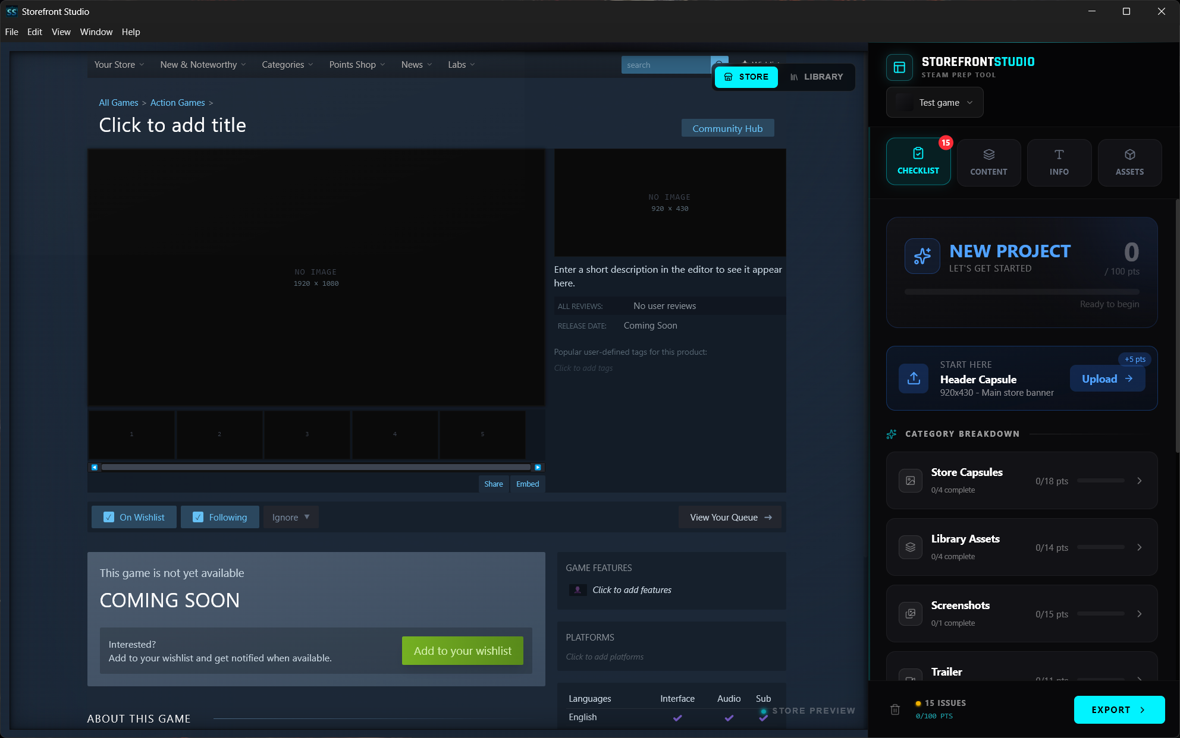Viewport: 1180px width, 738px height.
Task: Click the Export button
Action: (x=1119, y=709)
